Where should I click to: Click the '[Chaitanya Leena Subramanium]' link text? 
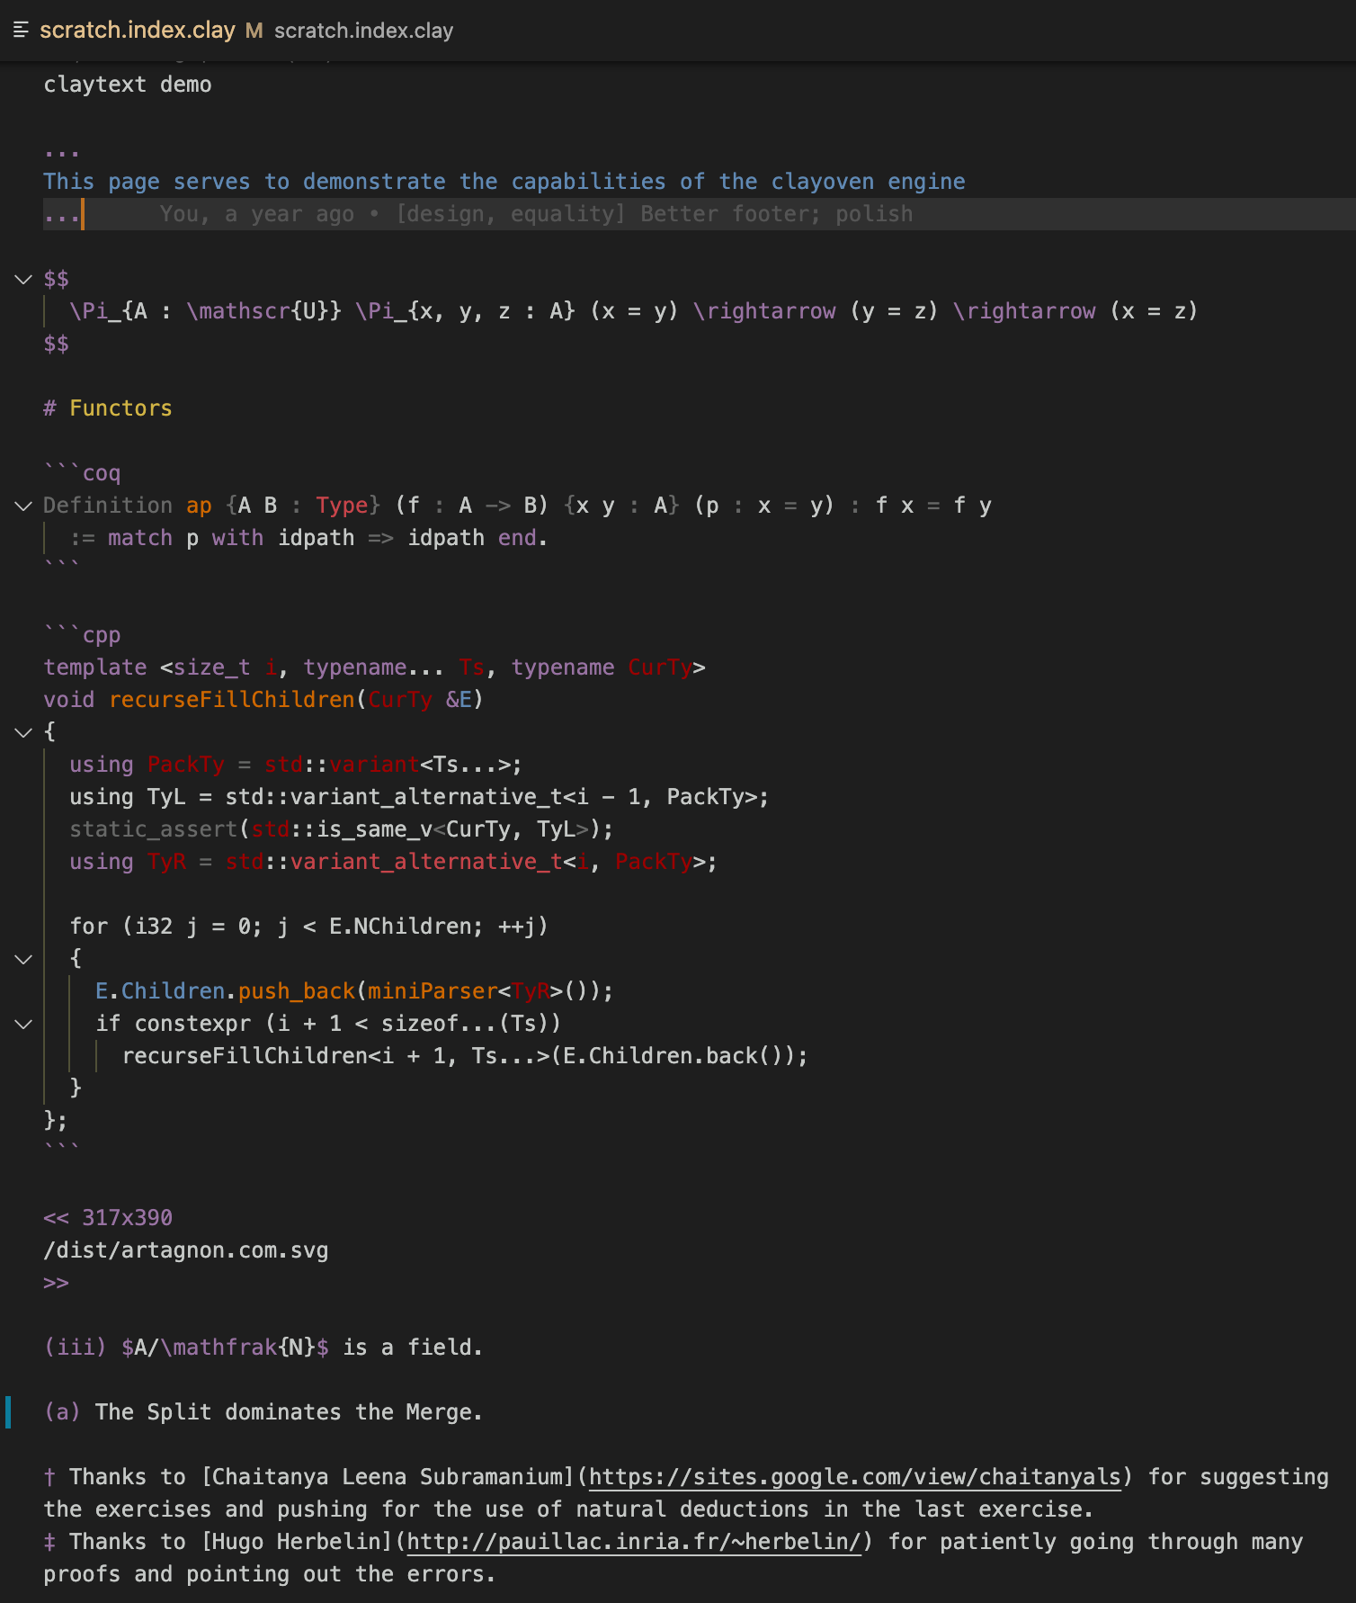click(x=388, y=1477)
